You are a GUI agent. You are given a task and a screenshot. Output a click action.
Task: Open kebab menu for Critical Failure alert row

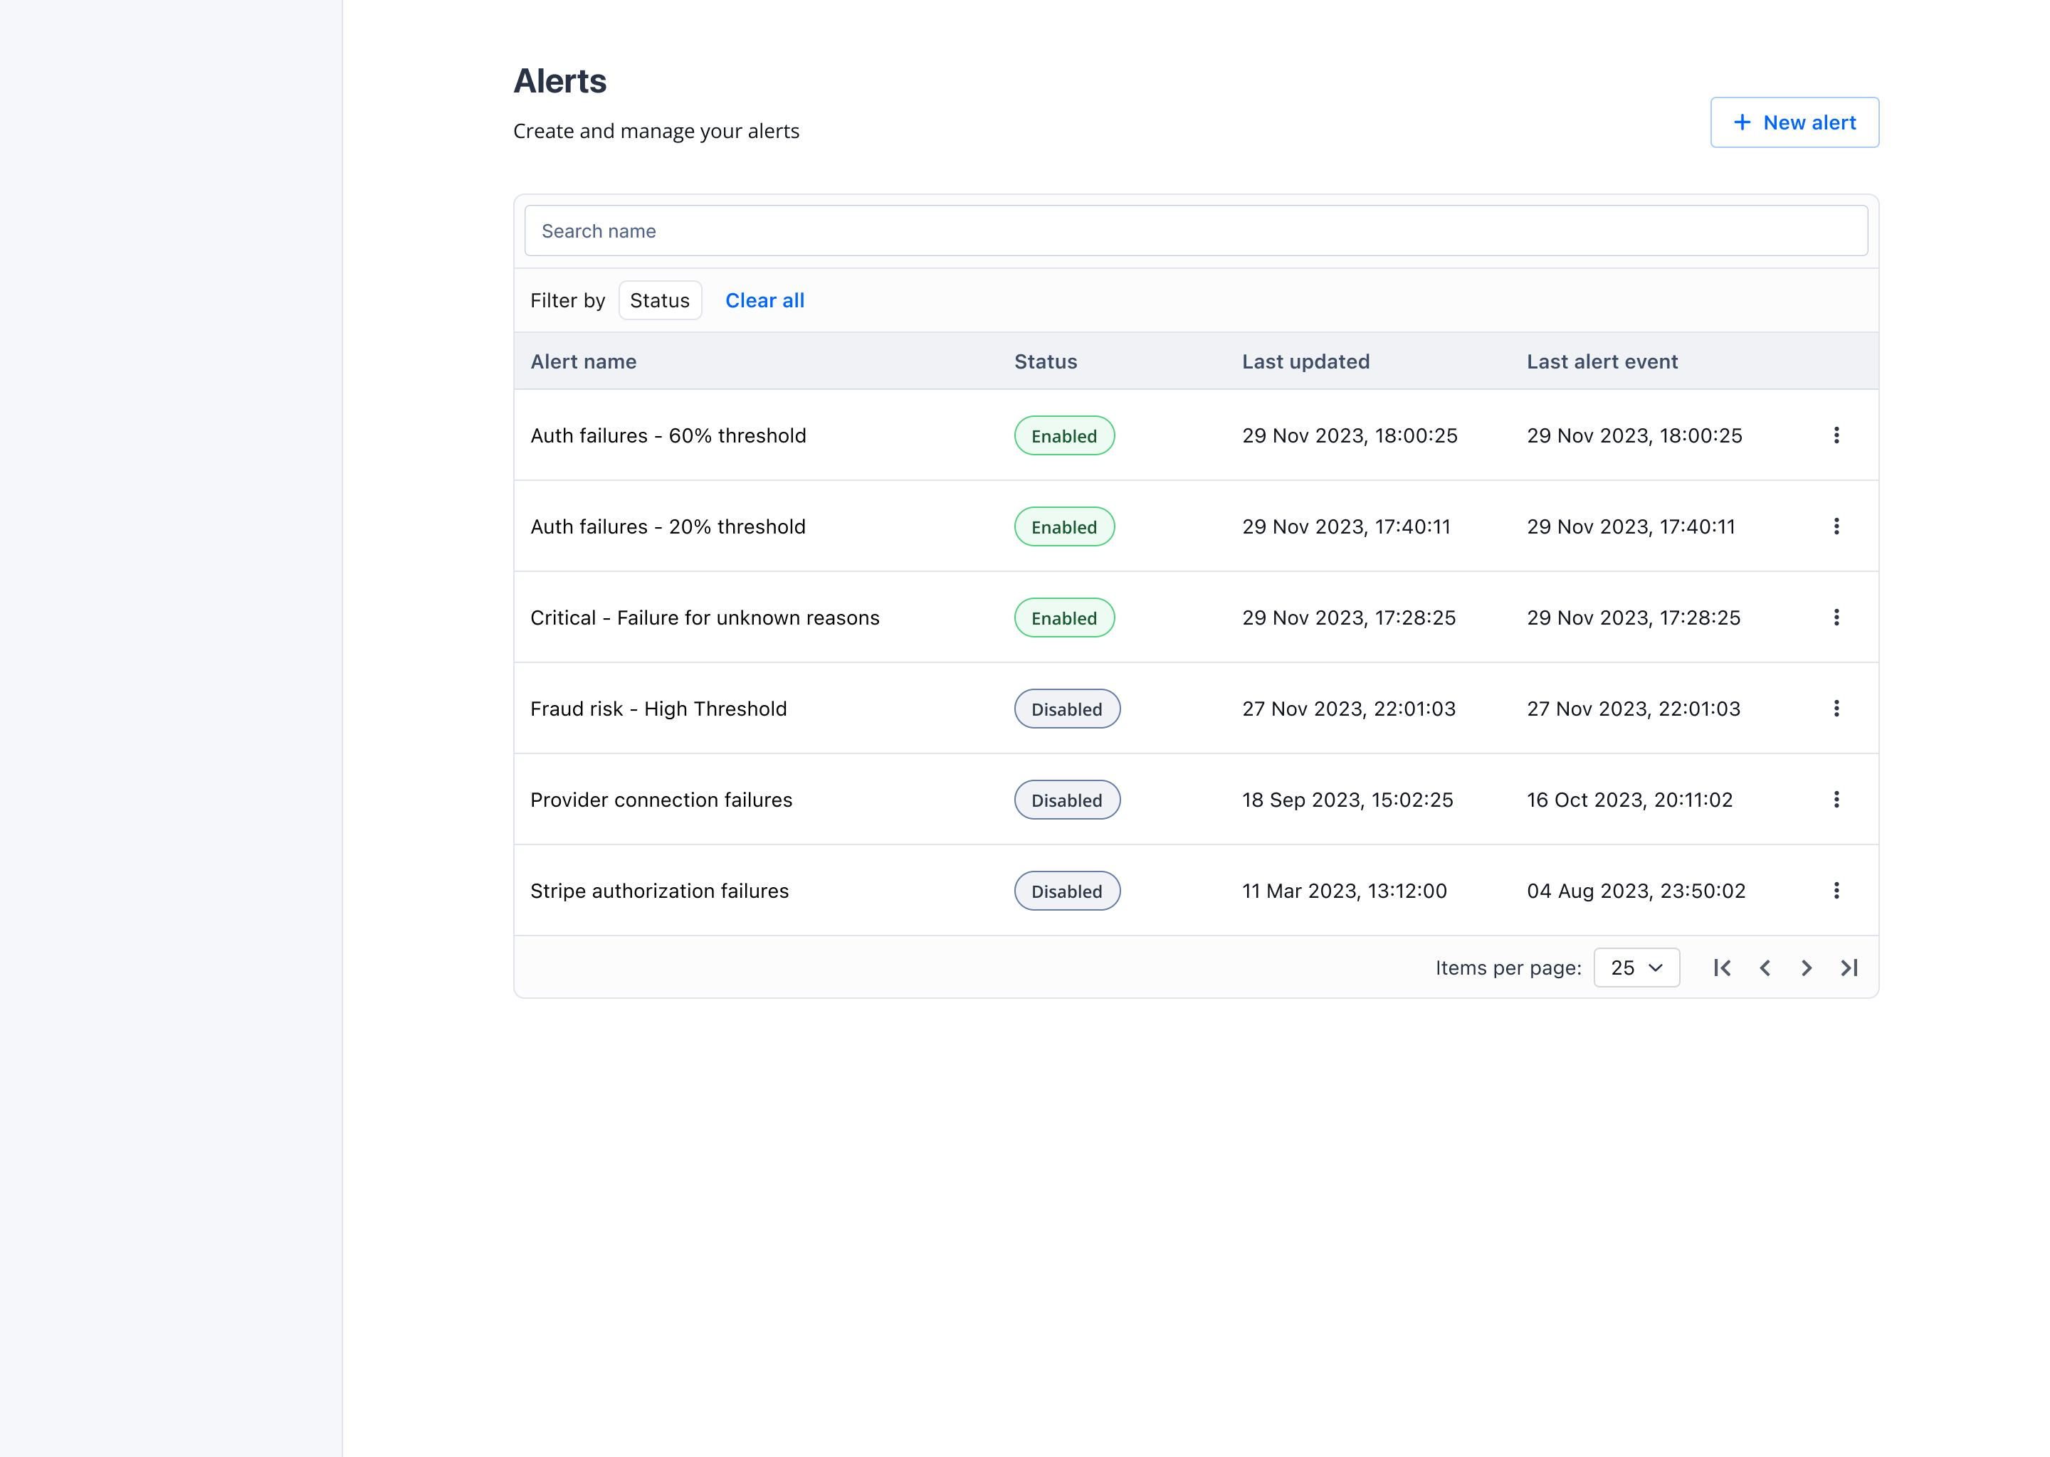1836,618
